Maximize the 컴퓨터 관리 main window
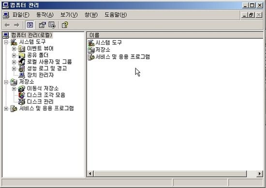 (252, 5)
